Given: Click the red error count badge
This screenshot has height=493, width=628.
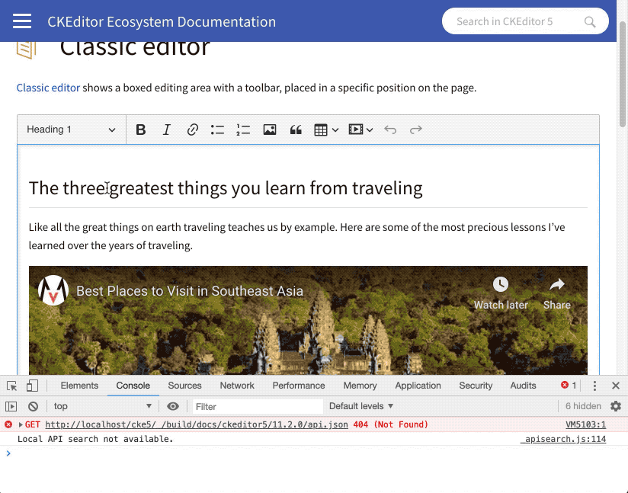Looking at the screenshot, I should pos(569,386).
